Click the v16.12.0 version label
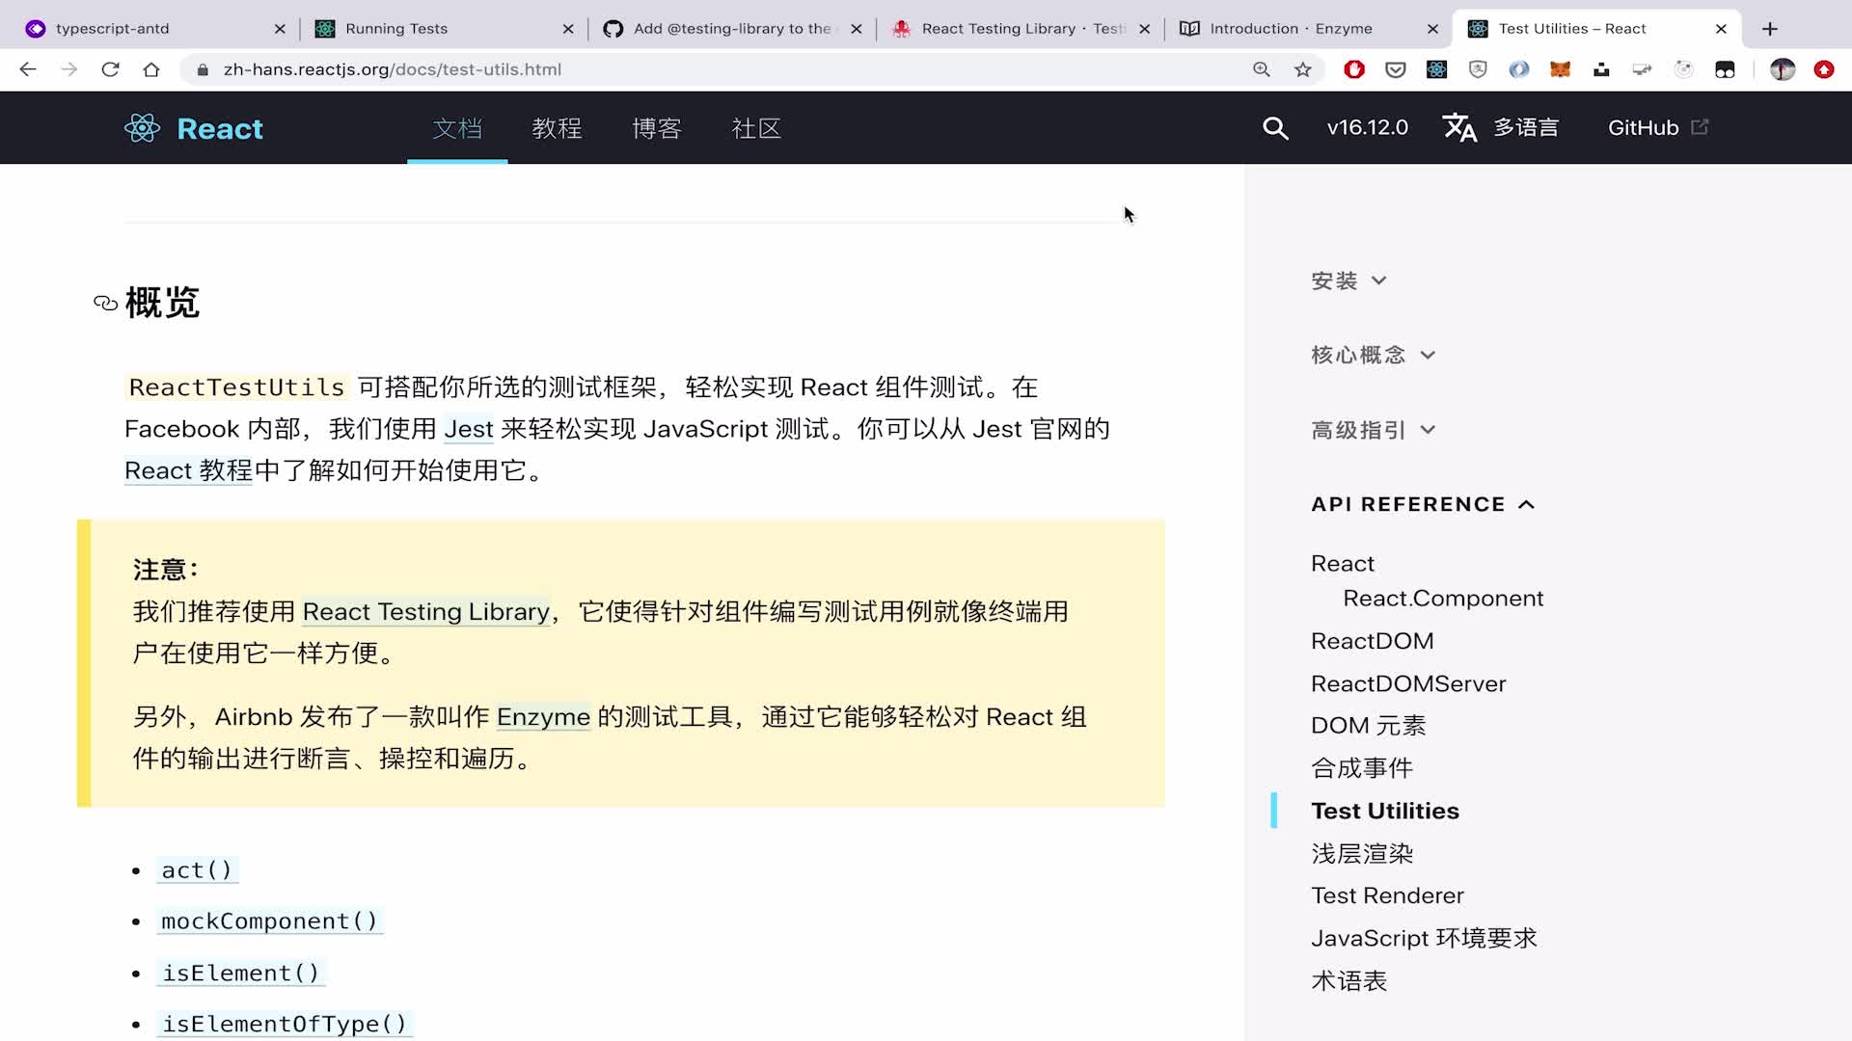Screen dimensions: 1852x1041 click(1367, 127)
